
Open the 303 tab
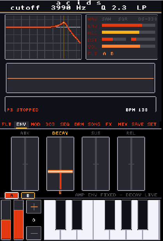click(50, 124)
